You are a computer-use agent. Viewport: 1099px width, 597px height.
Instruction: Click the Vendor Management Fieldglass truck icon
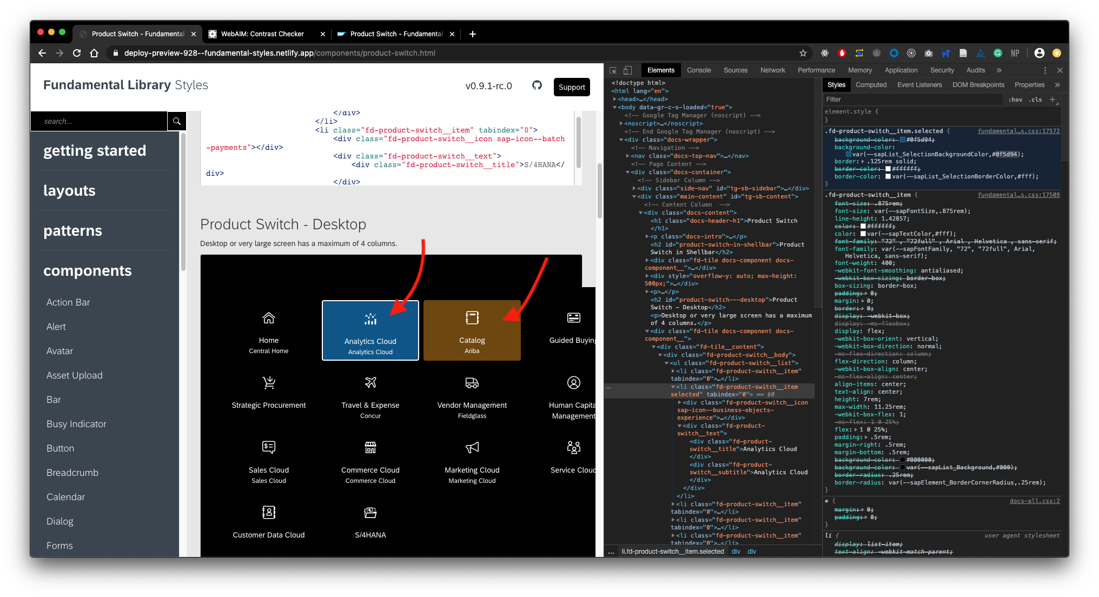click(472, 382)
